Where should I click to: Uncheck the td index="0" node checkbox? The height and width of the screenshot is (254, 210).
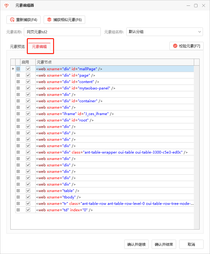[28, 210]
